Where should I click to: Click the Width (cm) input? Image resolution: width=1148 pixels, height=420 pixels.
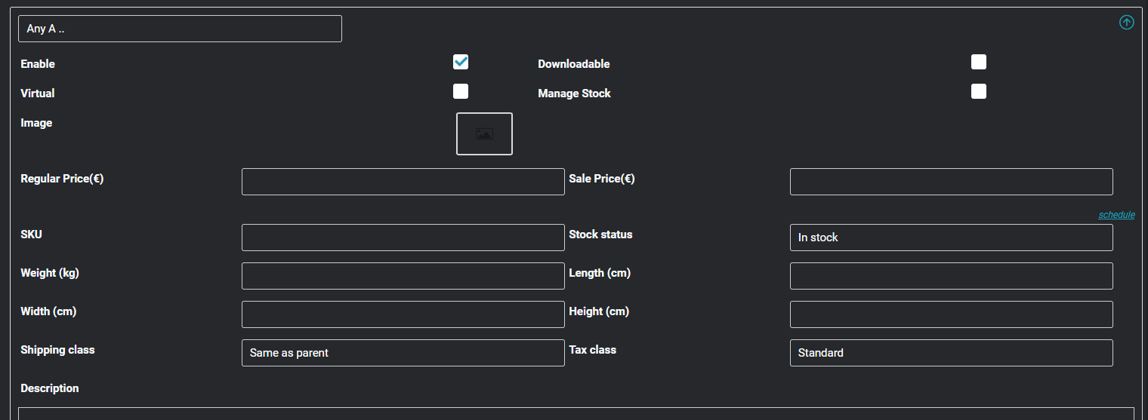[403, 314]
